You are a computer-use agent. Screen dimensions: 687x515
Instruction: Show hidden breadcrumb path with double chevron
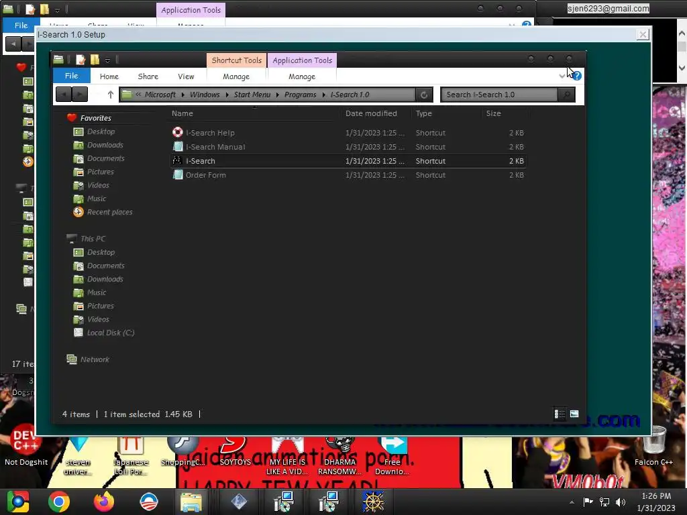pyautogui.click(x=138, y=95)
